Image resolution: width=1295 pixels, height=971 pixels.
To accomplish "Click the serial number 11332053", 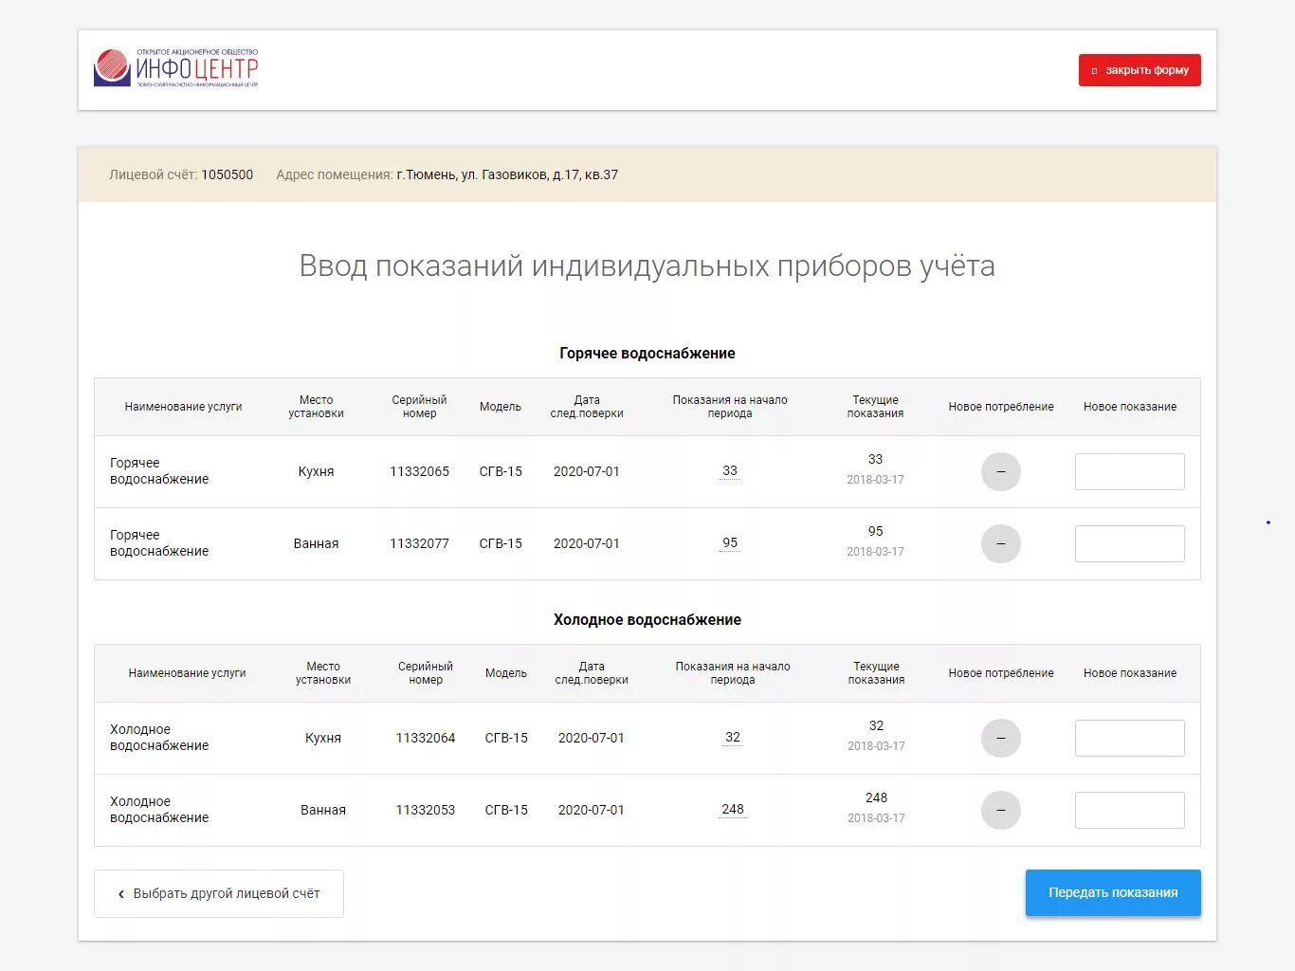I will 426,810.
